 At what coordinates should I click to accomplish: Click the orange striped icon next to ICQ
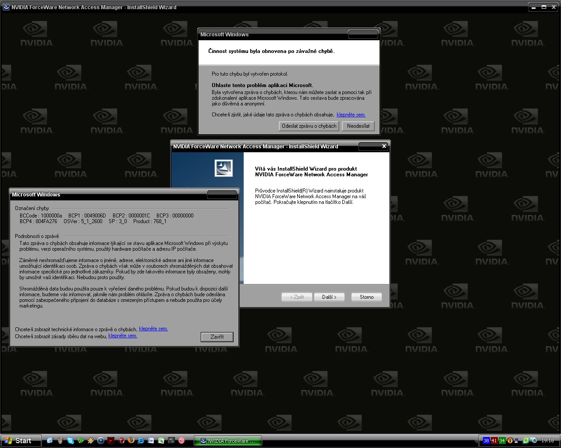[91, 441]
